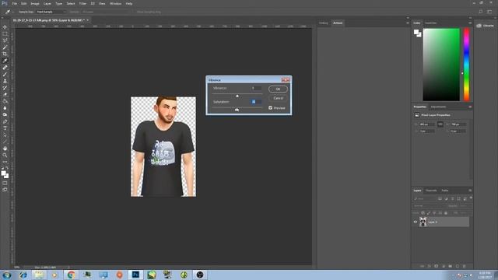Open the Layers panel menu
Screen dimensions: 498x280
point(470,191)
